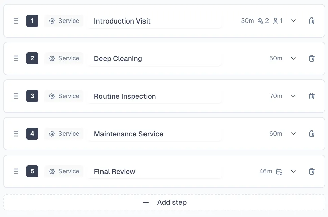This screenshot has width=328, height=217.
Task: Click the drag handle for Final Review
Action: (x=16, y=171)
